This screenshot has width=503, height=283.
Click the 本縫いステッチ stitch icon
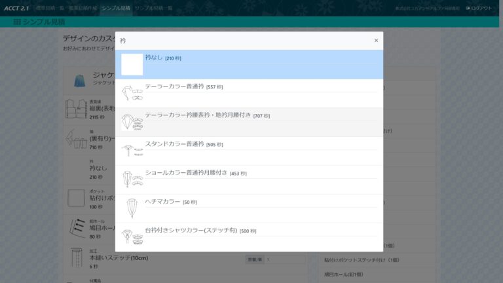coord(77,257)
